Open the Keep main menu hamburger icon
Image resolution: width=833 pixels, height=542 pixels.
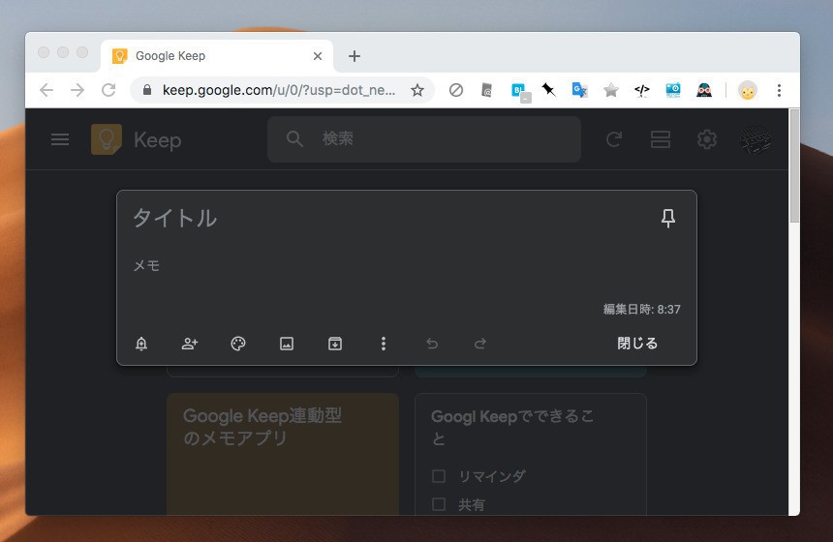pos(60,139)
